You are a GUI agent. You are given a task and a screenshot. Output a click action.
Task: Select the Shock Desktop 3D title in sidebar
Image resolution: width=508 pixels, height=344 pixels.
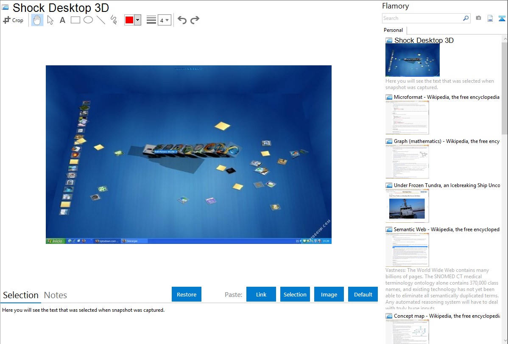[x=424, y=40]
